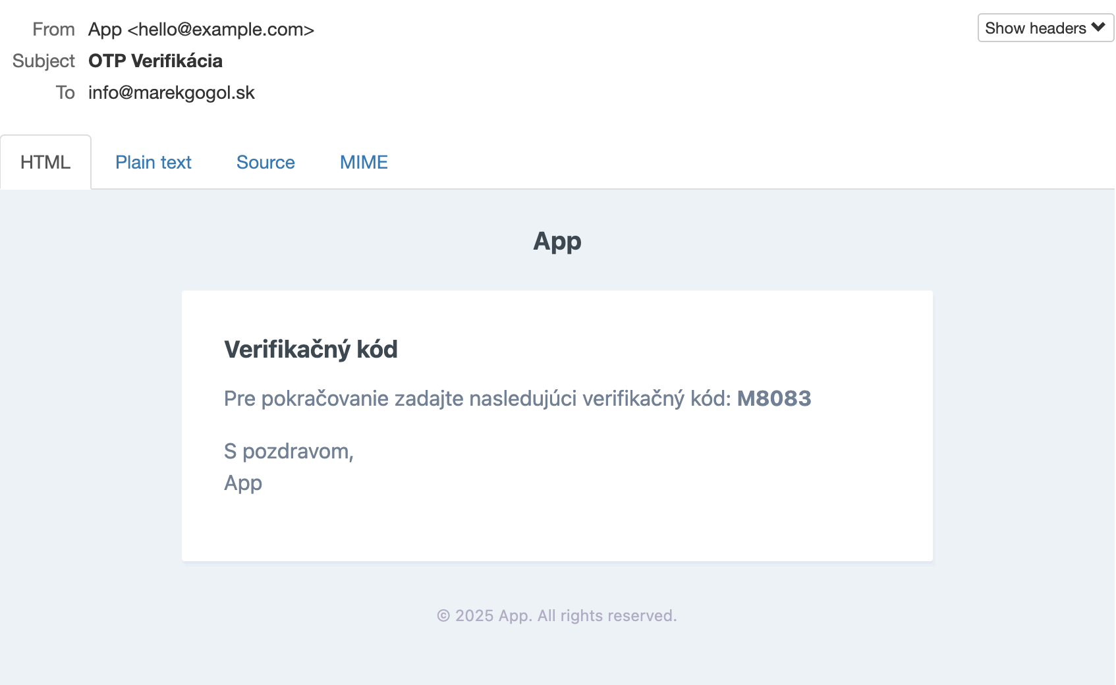View the Source tab
Screen dimensions: 1116x685
click(265, 162)
